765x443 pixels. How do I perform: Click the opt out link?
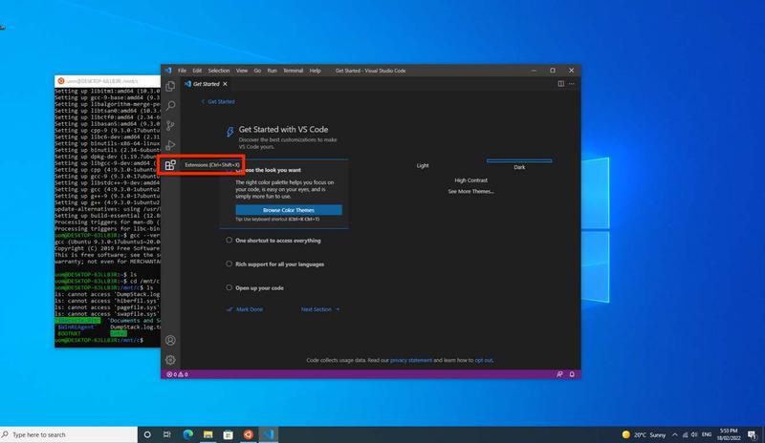pos(484,360)
